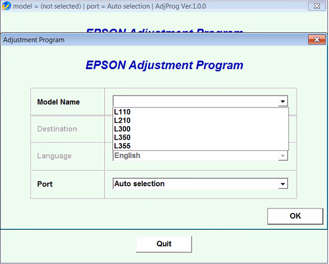Click the EPSON Adjustment Program heading
The image size is (329, 264).
point(164,65)
